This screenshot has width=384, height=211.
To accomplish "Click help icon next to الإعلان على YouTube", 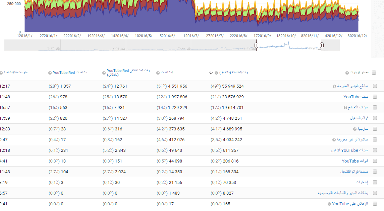I will click(329, 204).
